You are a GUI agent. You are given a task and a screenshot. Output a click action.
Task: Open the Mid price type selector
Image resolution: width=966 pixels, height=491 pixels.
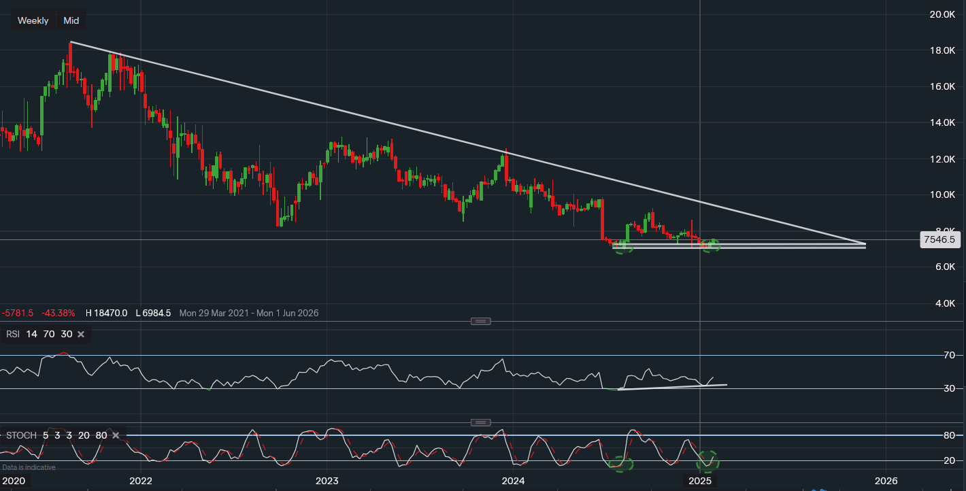(71, 20)
